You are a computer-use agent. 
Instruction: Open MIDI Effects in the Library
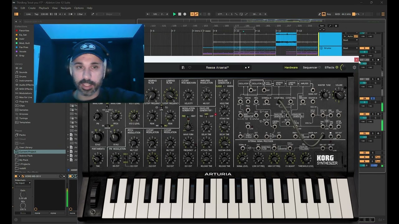[26, 89]
